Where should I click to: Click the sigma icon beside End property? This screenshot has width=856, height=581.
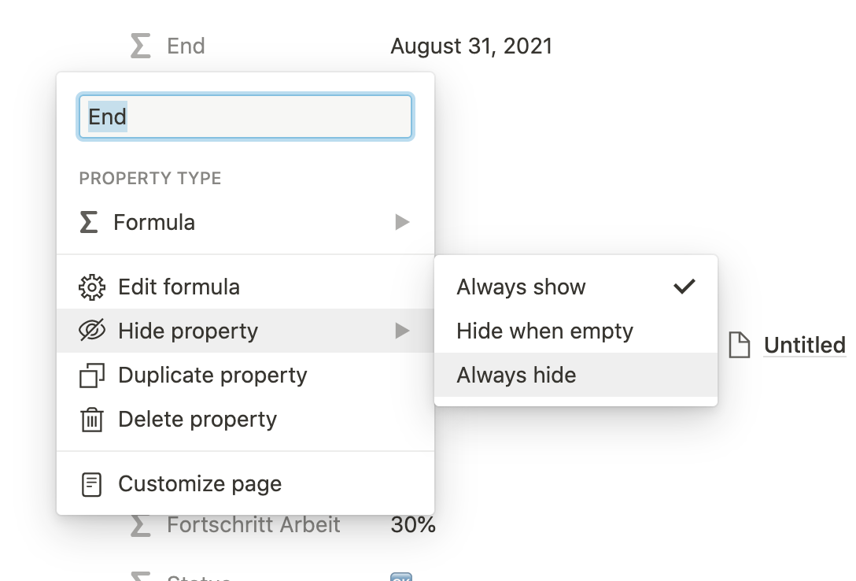[x=140, y=46]
